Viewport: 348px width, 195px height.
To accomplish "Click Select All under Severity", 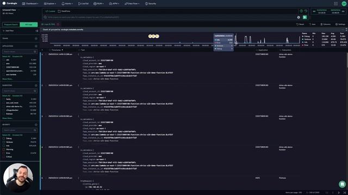I will (x=6, y=135).
